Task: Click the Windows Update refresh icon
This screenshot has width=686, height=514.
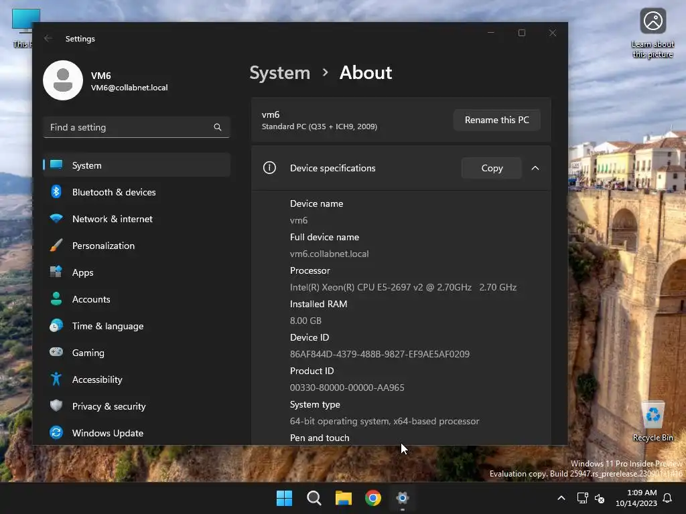Action: point(56,433)
